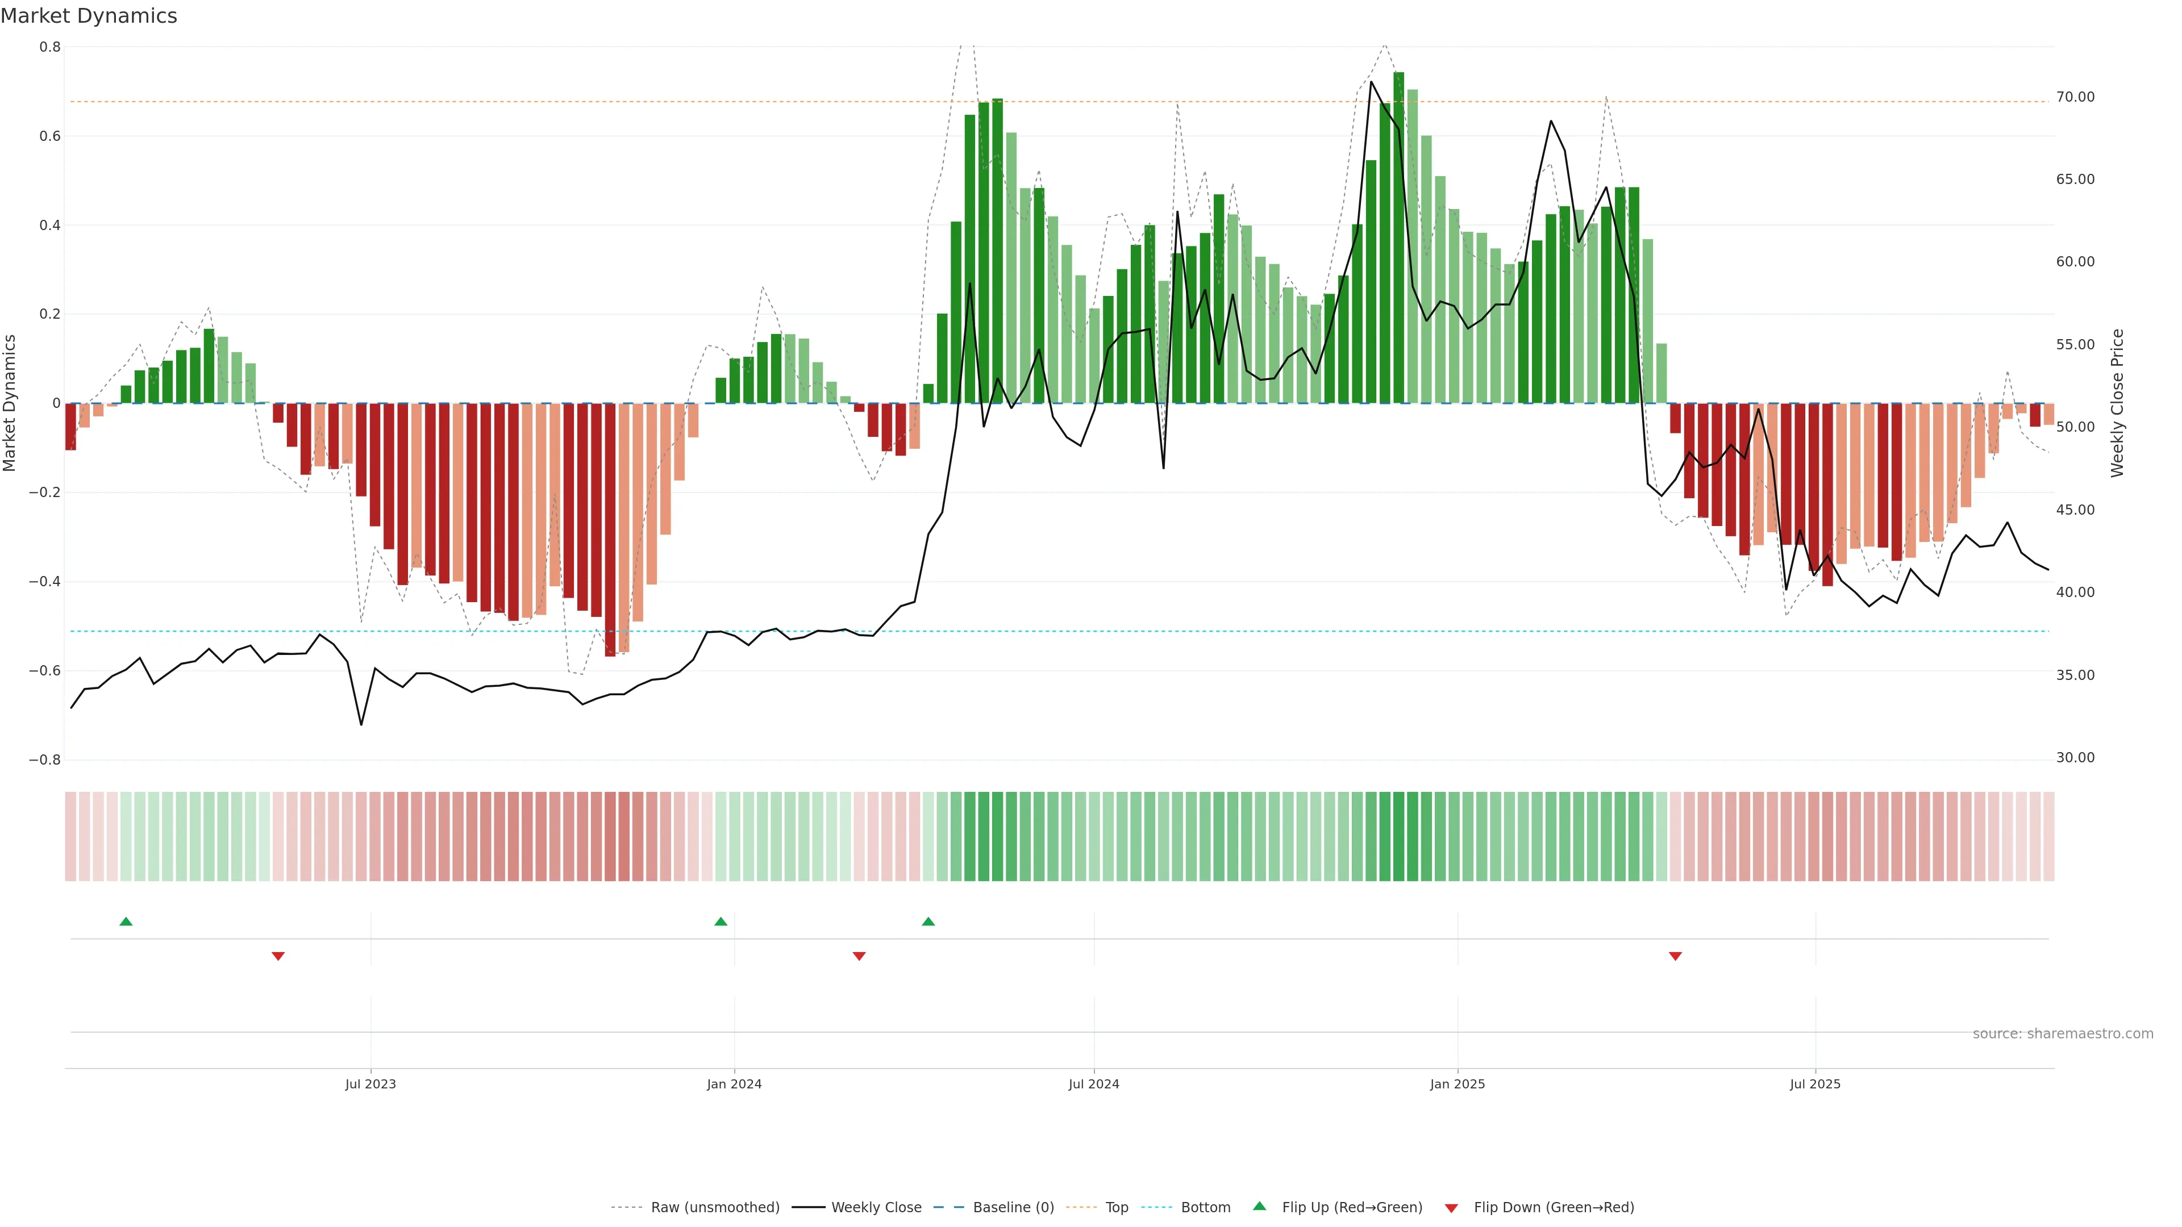This screenshot has height=1227, width=2182.
Task: Toggle the Top legend entry
Action: 1117,1208
